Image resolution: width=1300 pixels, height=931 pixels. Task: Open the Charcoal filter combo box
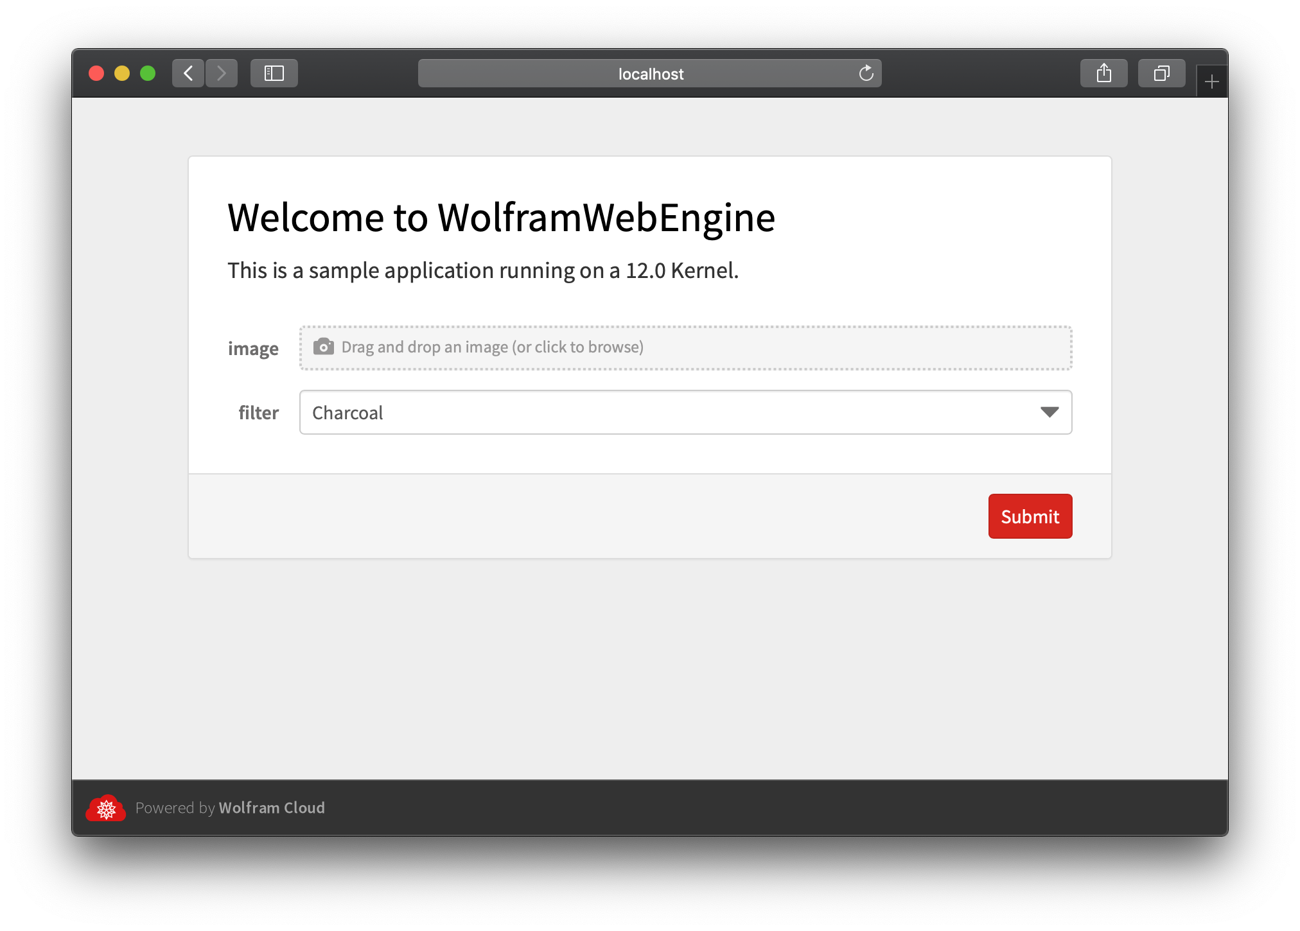click(668, 412)
